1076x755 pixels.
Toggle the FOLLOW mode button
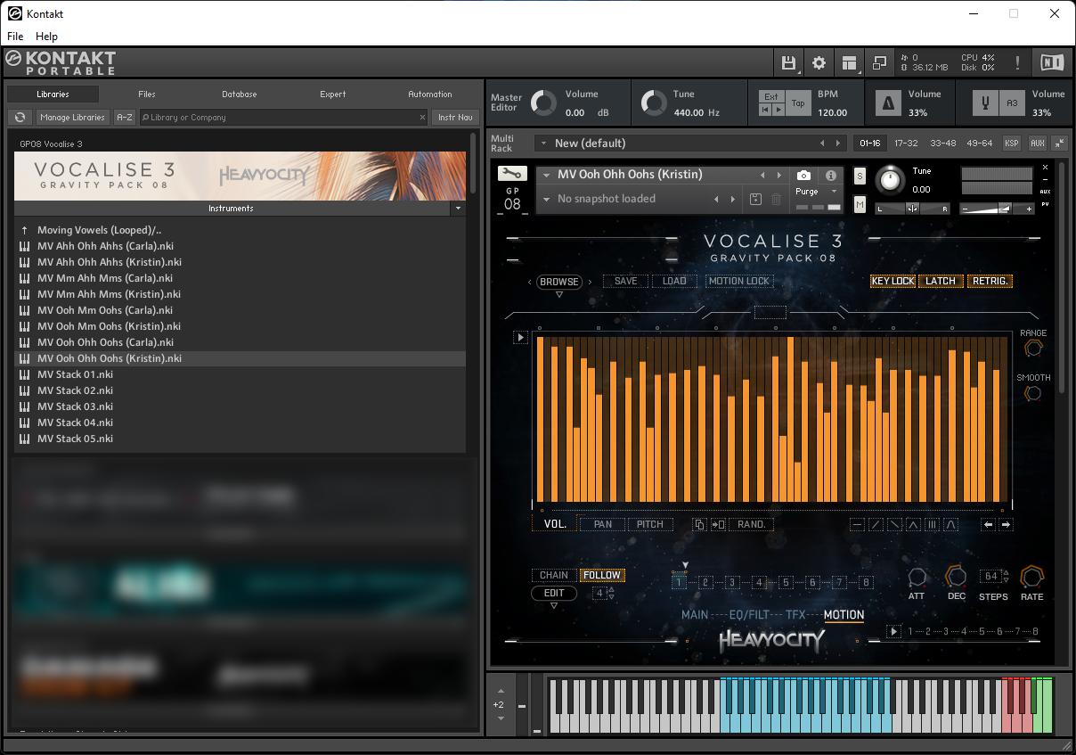602,575
